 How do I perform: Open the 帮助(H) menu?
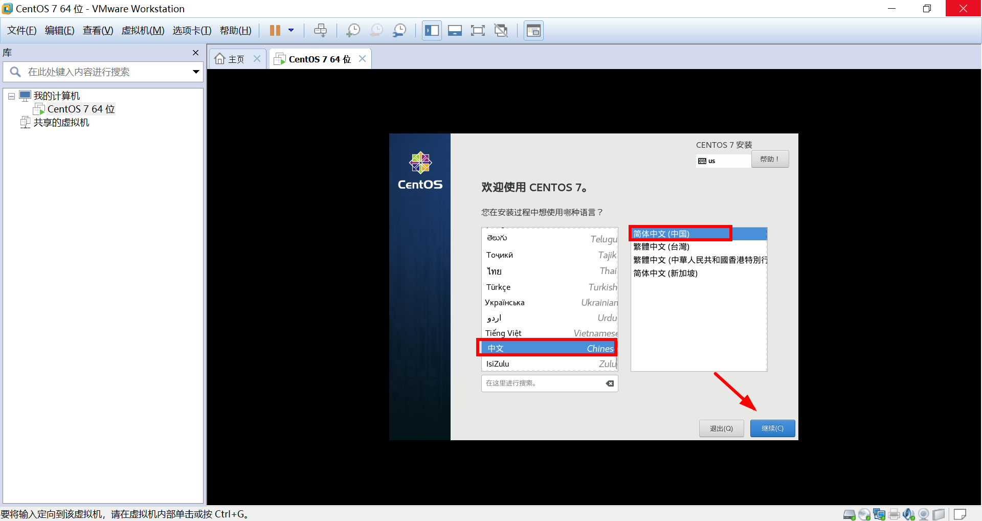point(236,31)
